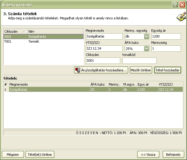Select the T001 Termék row
This screenshot has width=187, height=160.
pyautogui.click(x=42, y=42)
